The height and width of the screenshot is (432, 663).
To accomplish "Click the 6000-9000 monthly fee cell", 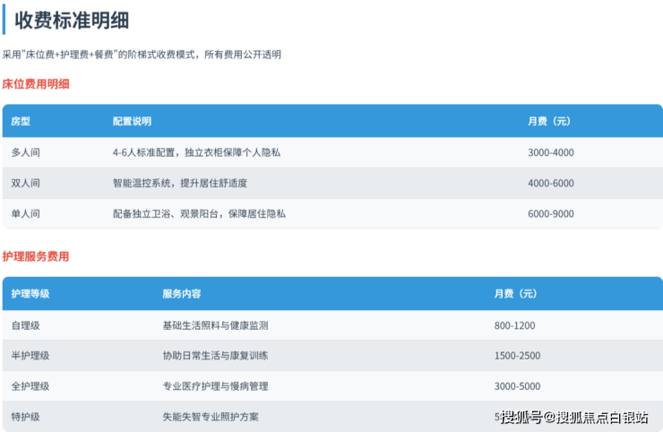I will click(550, 213).
